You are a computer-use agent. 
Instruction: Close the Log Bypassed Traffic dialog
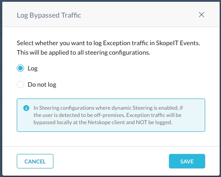coord(202,15)
